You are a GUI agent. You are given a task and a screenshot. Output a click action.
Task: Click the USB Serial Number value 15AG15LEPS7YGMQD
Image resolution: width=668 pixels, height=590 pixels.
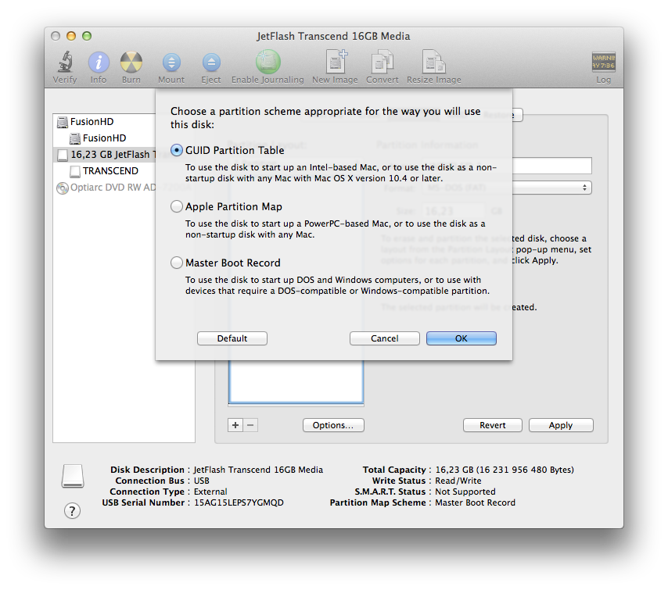pyautogui.click(x=239, y=502)
